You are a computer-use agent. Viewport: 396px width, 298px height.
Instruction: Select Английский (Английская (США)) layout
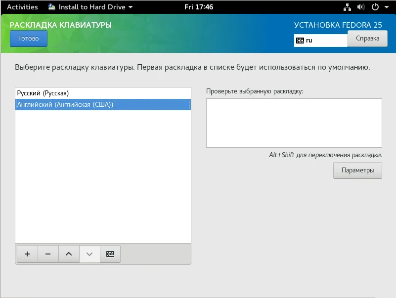103,105
